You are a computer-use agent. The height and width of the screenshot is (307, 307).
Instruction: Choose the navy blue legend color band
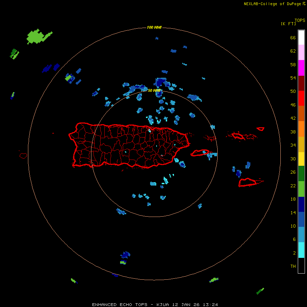[x=301, y=204]
